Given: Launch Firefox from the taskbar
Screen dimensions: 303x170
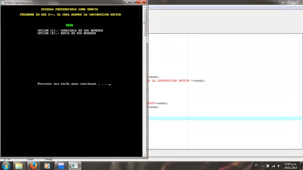Looking at the screenshot, I should tap(33, 166).
